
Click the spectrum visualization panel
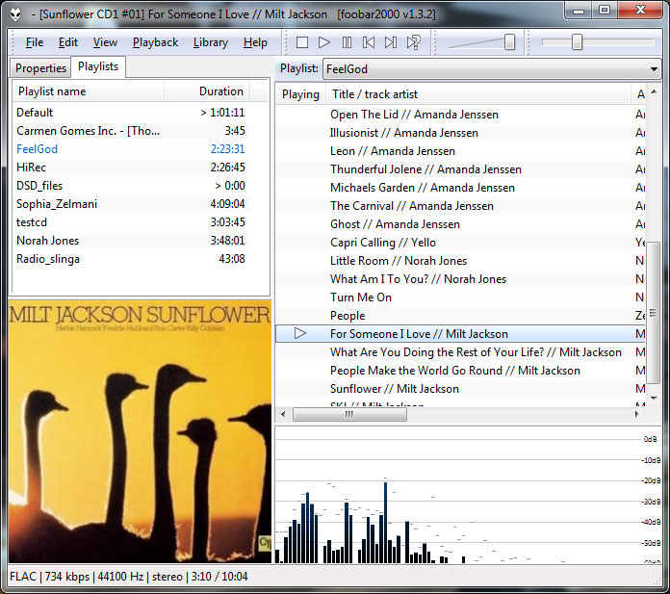point(468,495)
